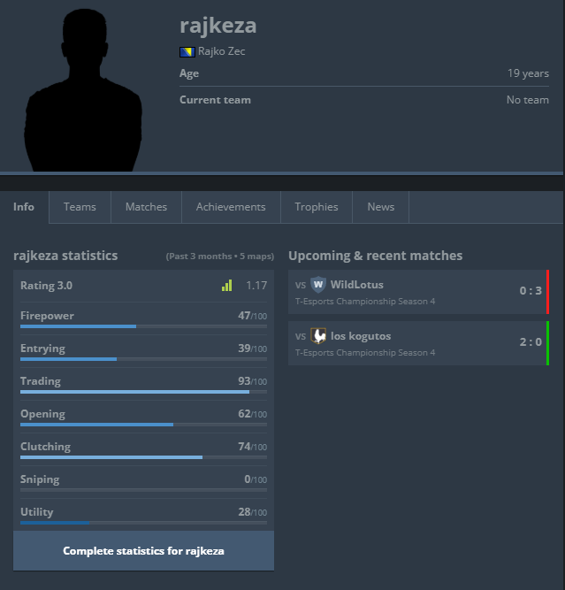Image resolution: width=565 pixels, height=590 pixels.
Task: Click T-Esports Championship Season 4 under los kogutos
Action: (x=365, y=353)
